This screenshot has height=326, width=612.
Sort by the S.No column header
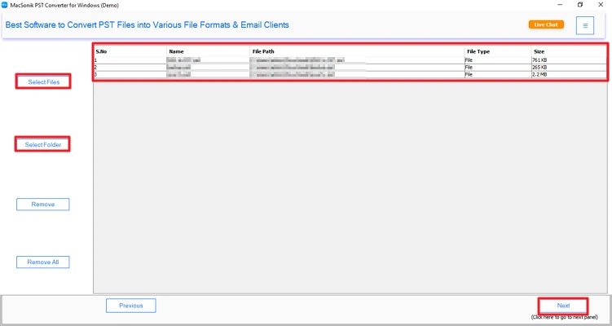click(x=130, y=51)
